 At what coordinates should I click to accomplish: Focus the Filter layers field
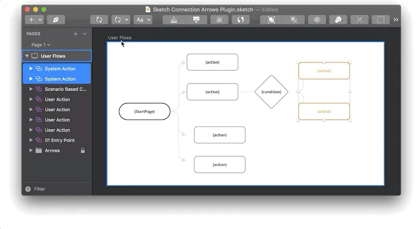pyautogui.click(x=57, y=189)
